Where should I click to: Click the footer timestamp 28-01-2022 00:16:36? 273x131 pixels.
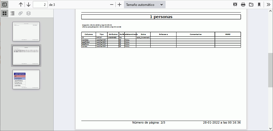tap(222, 122)
